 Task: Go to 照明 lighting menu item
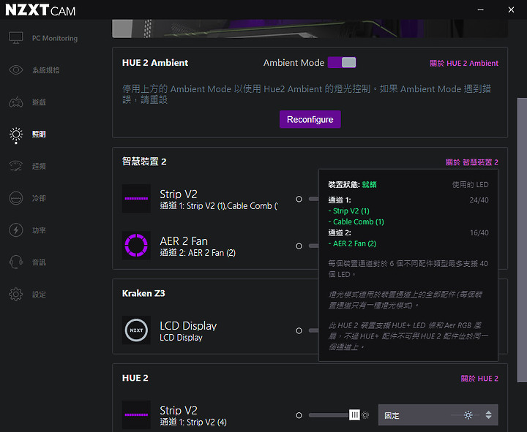pos(39,134)
